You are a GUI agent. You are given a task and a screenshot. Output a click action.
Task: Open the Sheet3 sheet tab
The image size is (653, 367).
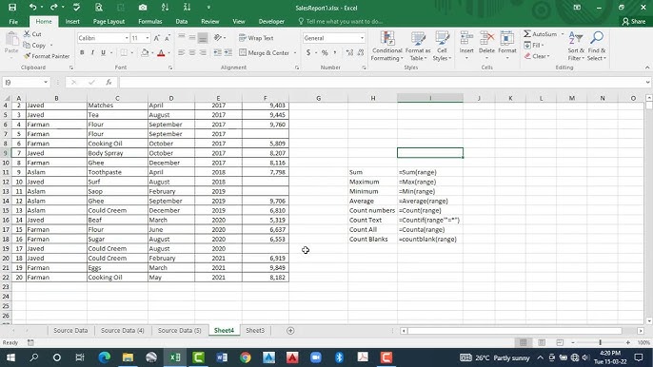click(x=255, y=330)
